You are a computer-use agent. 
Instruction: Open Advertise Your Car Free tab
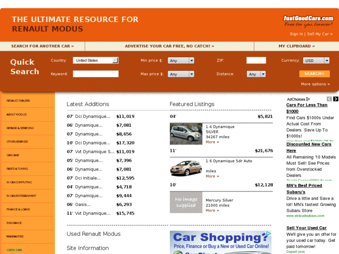coord(170,46)
